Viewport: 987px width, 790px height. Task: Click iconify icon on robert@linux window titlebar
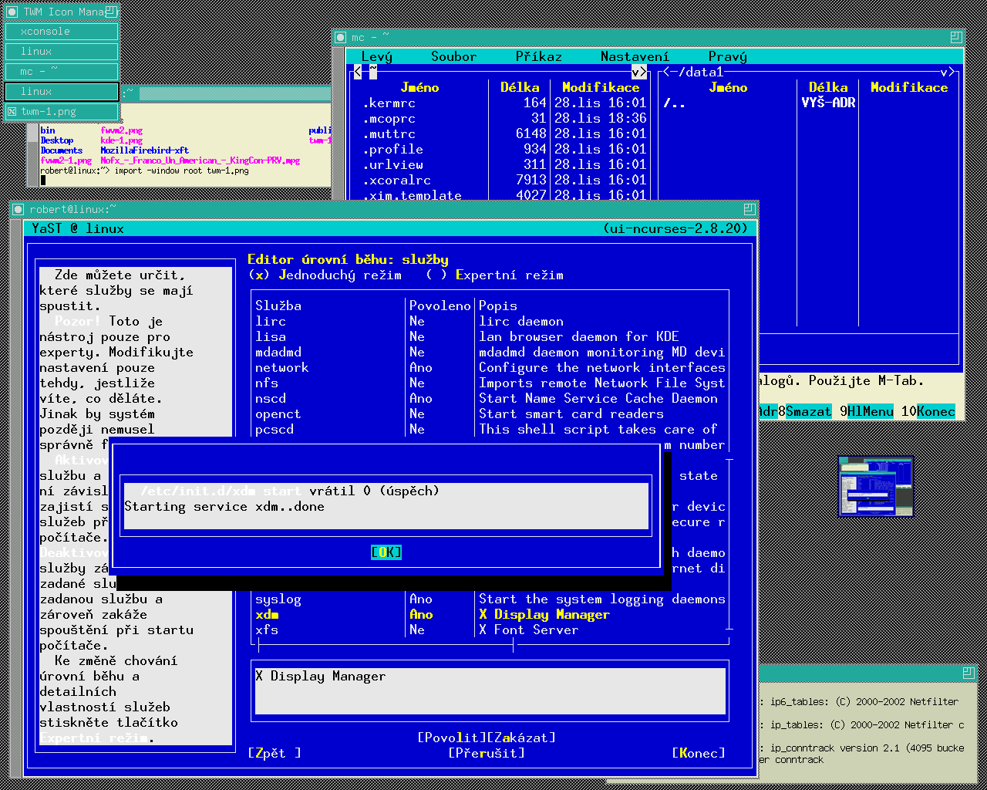click(x=18, y=209)
